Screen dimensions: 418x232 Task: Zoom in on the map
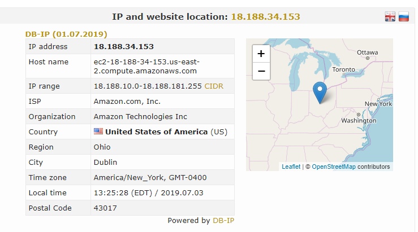(x=261, y=54)
